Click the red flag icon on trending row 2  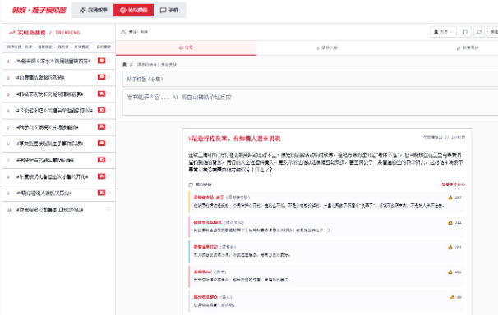(101, 77)
